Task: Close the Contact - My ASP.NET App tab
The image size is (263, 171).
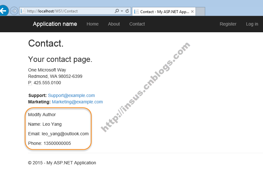Action: coord(192,11)
